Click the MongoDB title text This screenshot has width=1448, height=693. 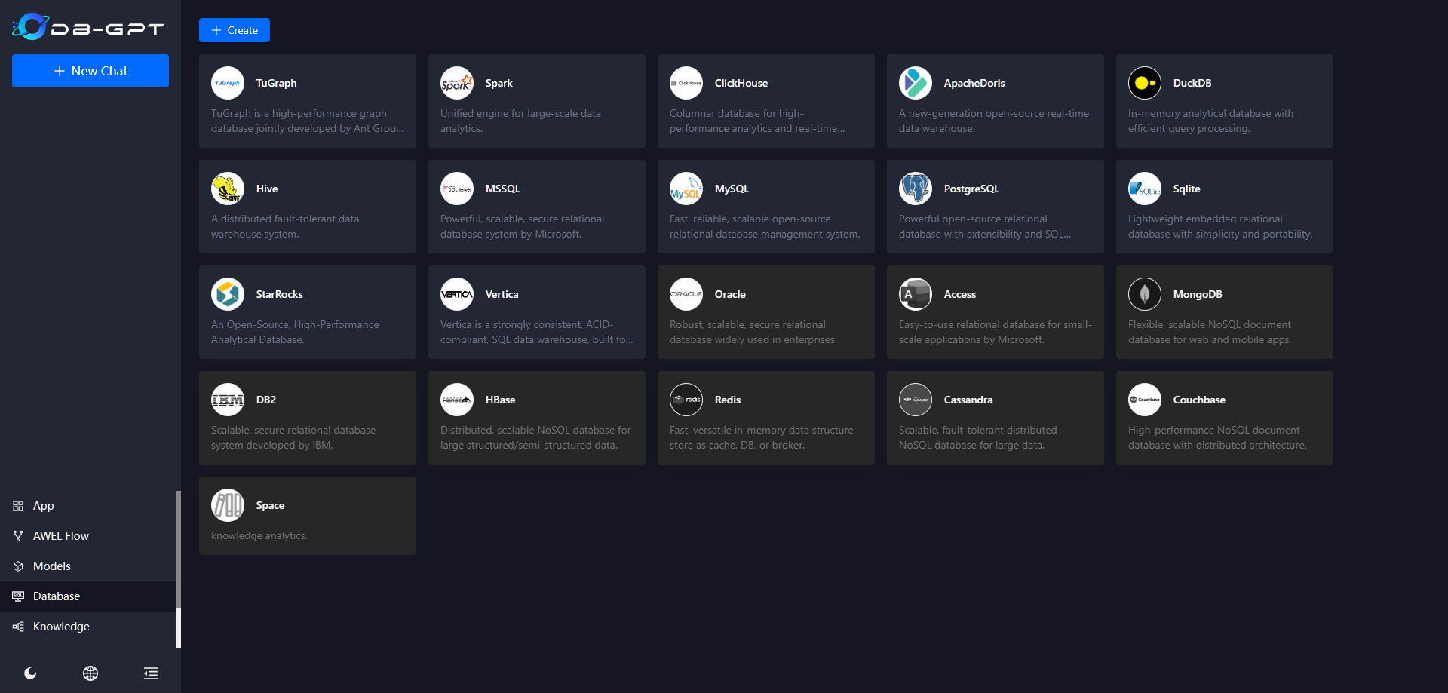pos(1198,294)
